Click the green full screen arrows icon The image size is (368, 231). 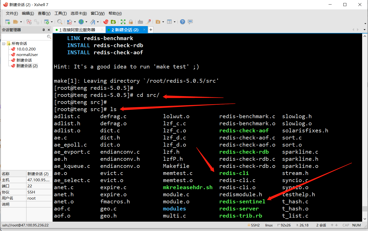pos(123,22)
